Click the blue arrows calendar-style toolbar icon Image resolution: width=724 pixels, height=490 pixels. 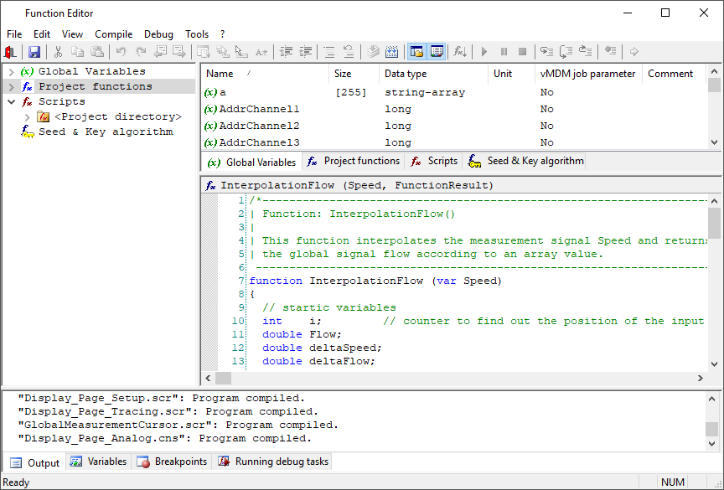(x=391, y=52)
